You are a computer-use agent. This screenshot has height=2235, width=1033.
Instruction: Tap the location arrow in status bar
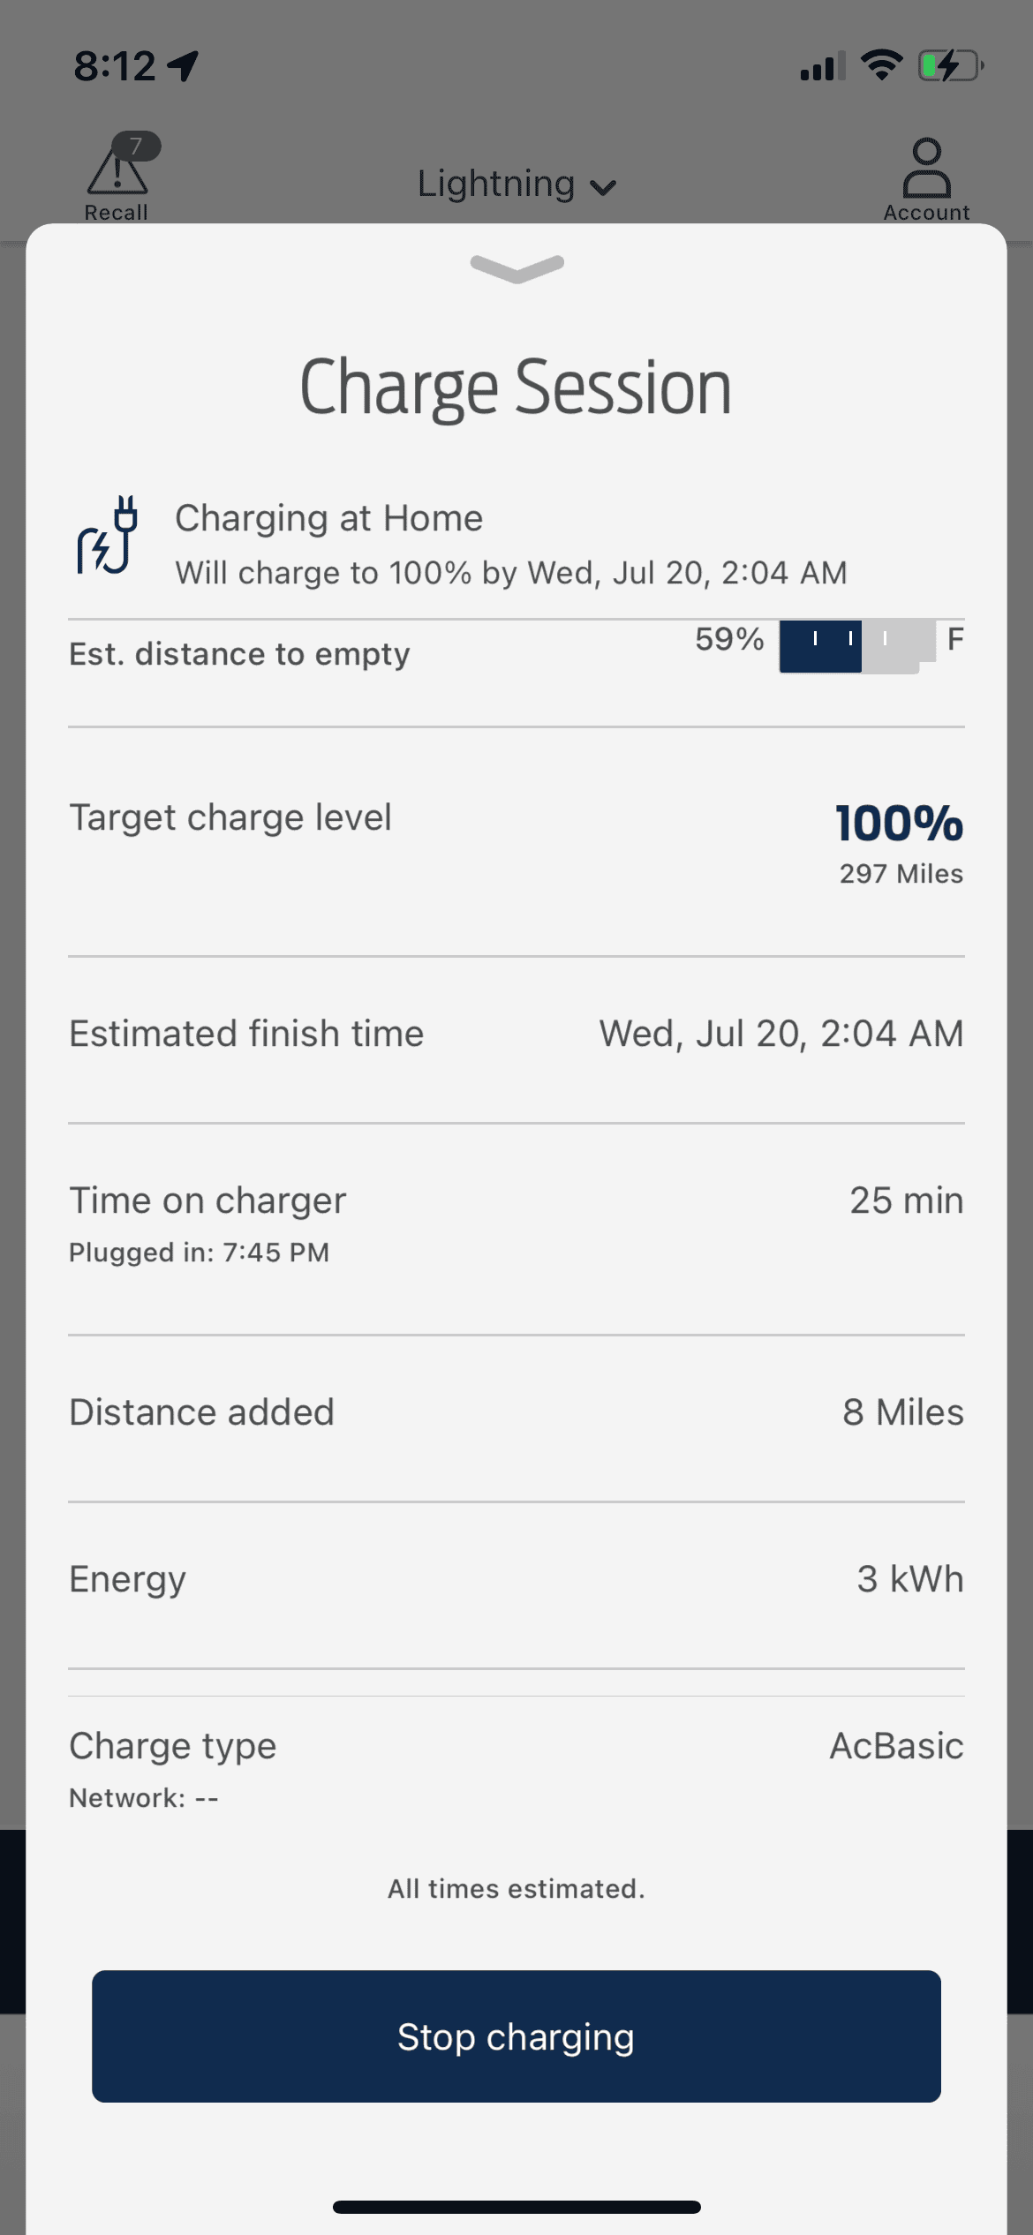pos(184,66)
